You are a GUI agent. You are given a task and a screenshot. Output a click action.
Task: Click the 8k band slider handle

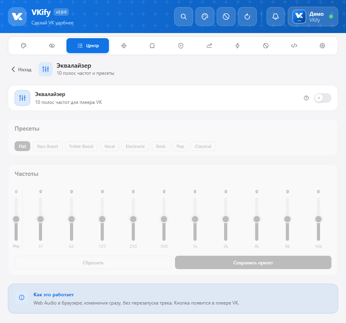click(x=287, y=219)
